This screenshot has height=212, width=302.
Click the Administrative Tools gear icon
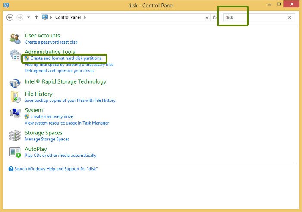[15, 55]
